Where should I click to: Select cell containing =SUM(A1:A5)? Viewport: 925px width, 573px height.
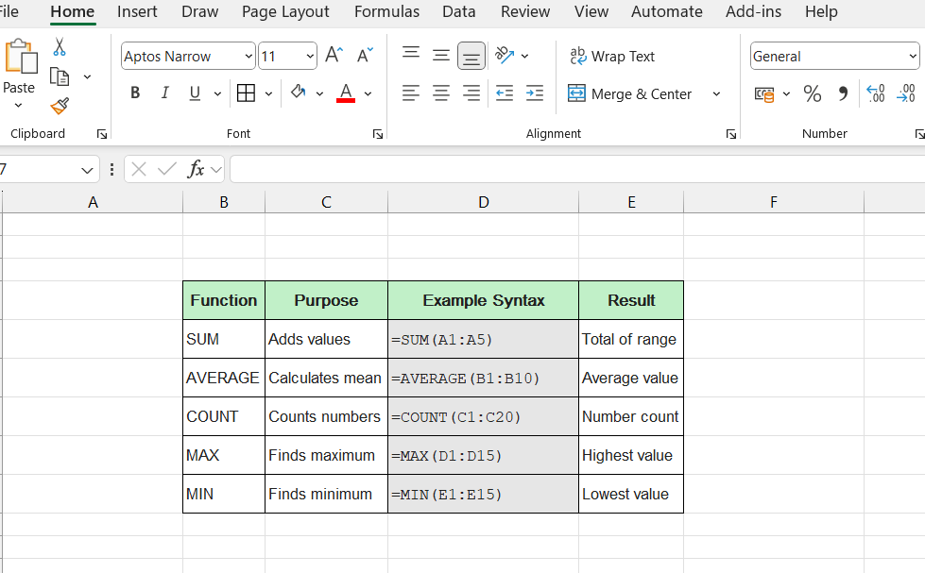click(x=483, y=339)
